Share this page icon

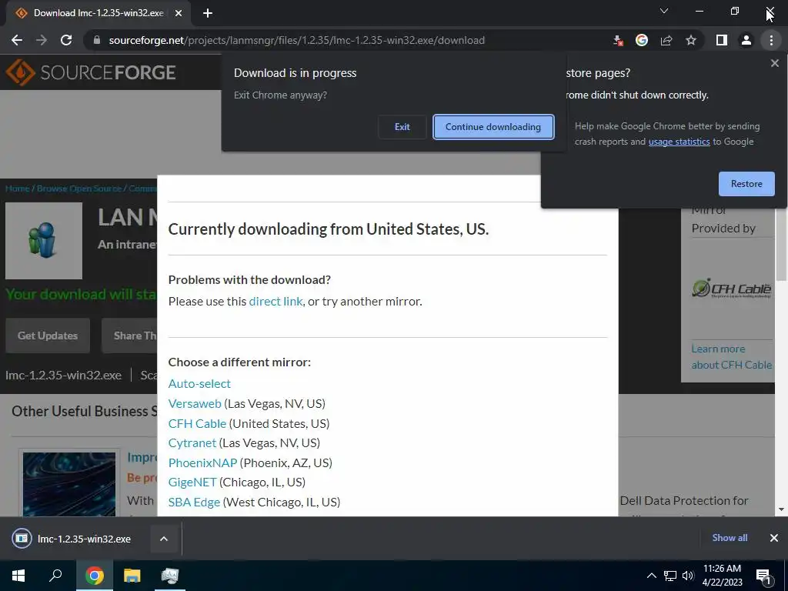[x=666, y=40]
